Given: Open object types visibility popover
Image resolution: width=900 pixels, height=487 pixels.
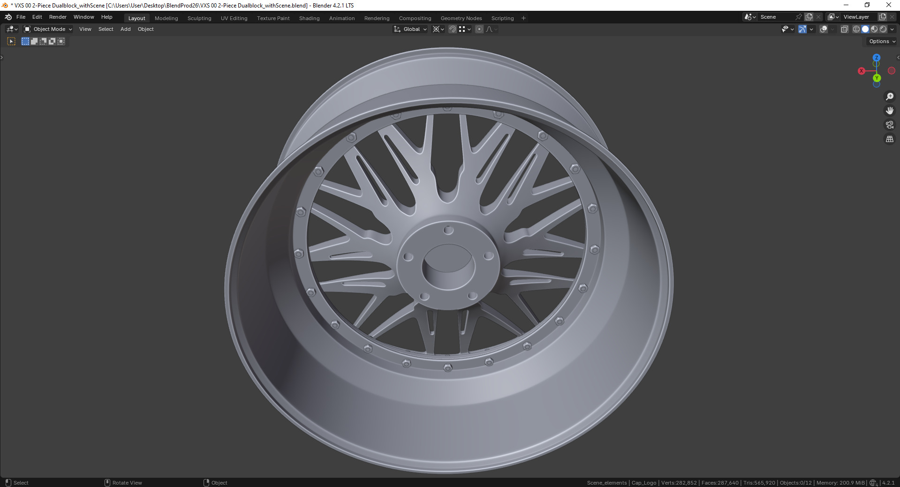Looking at the screenshot, I should 787,29.
